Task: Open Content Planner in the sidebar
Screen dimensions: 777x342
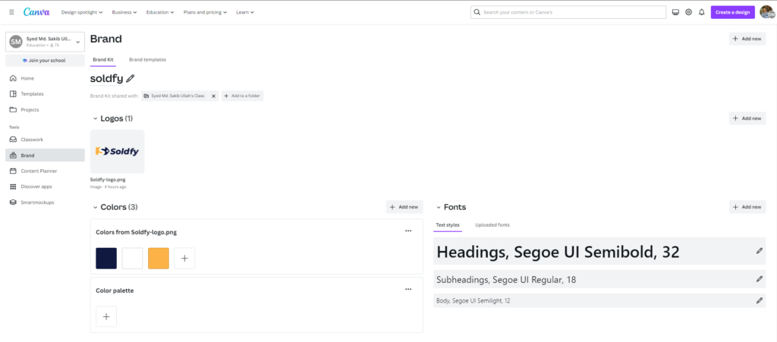Action: [45, 171]
